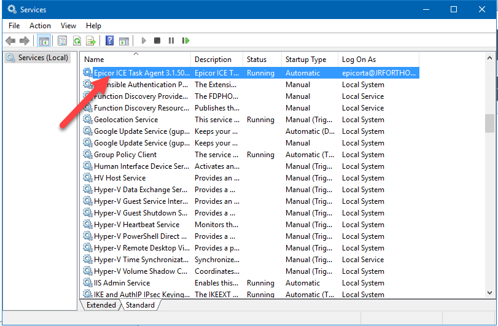Viewport: 498px width, 326px height.
Task: Select the HV Host Service row
Action: click(x=251, y=178)
